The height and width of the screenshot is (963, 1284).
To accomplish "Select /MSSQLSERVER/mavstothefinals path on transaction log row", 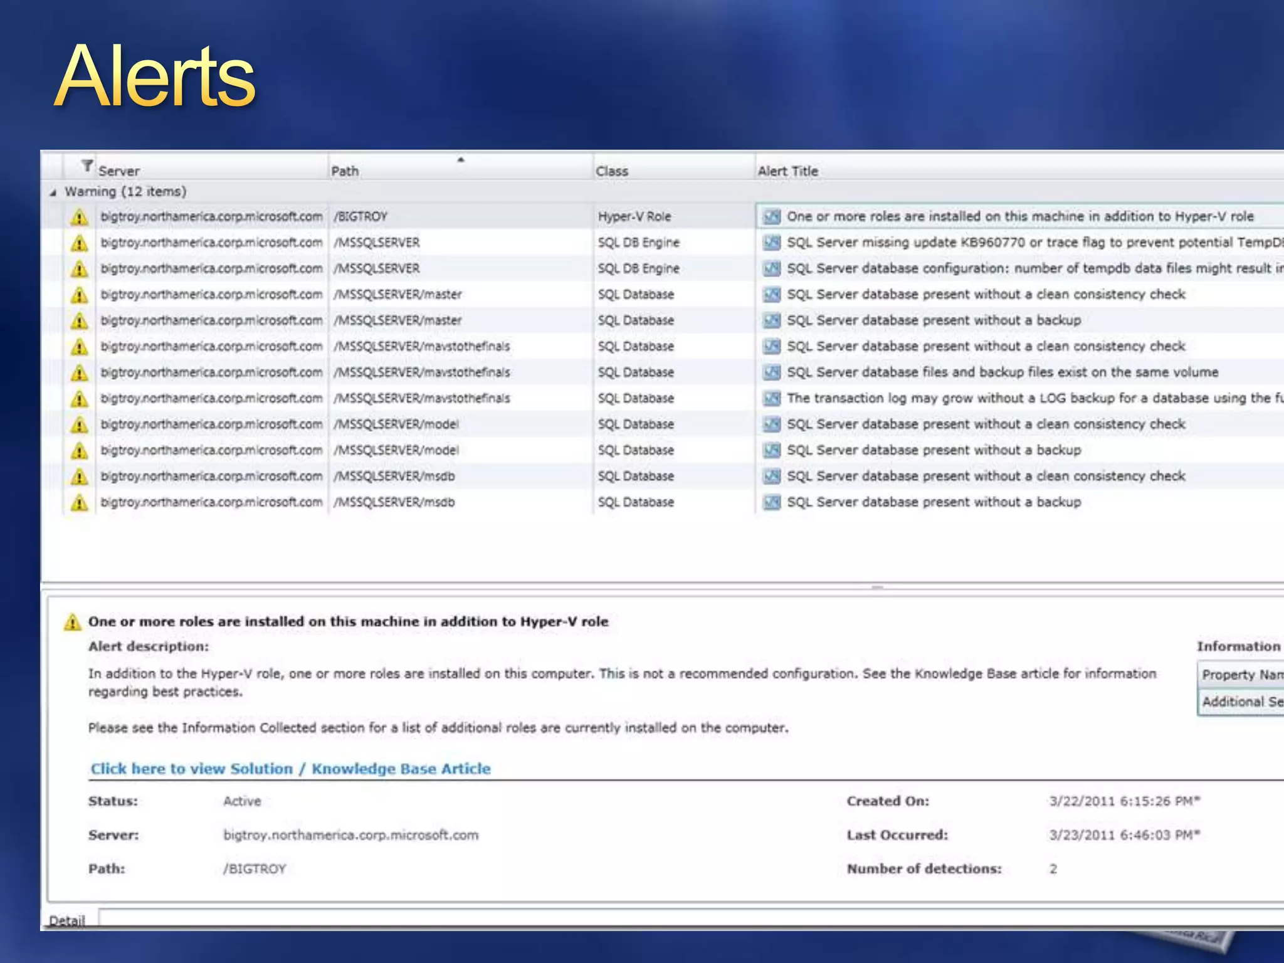I will pos(421,398).
